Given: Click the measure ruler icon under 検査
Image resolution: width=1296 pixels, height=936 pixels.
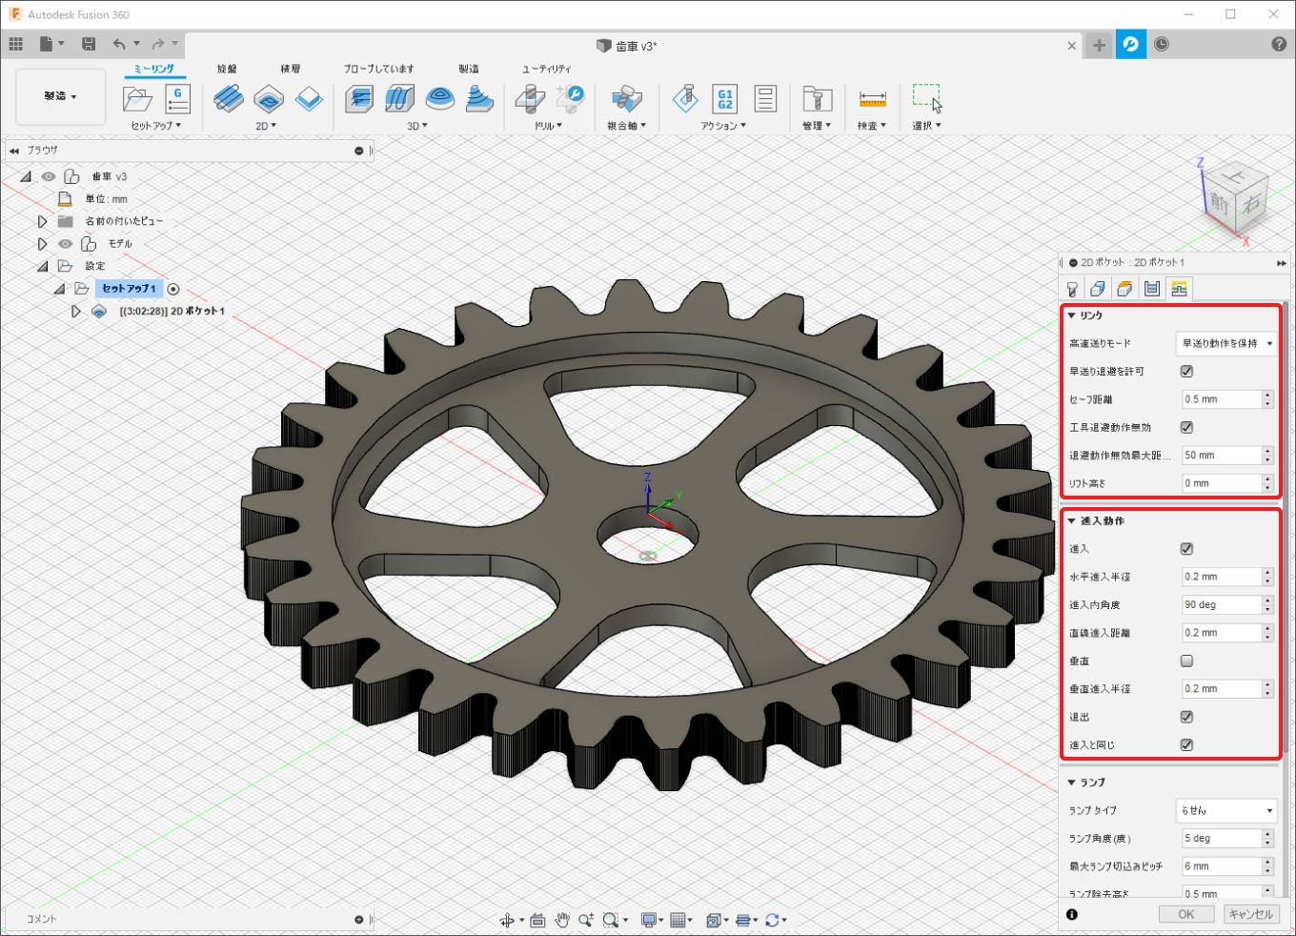Looking at the screenshot, I should coord(872,98).
